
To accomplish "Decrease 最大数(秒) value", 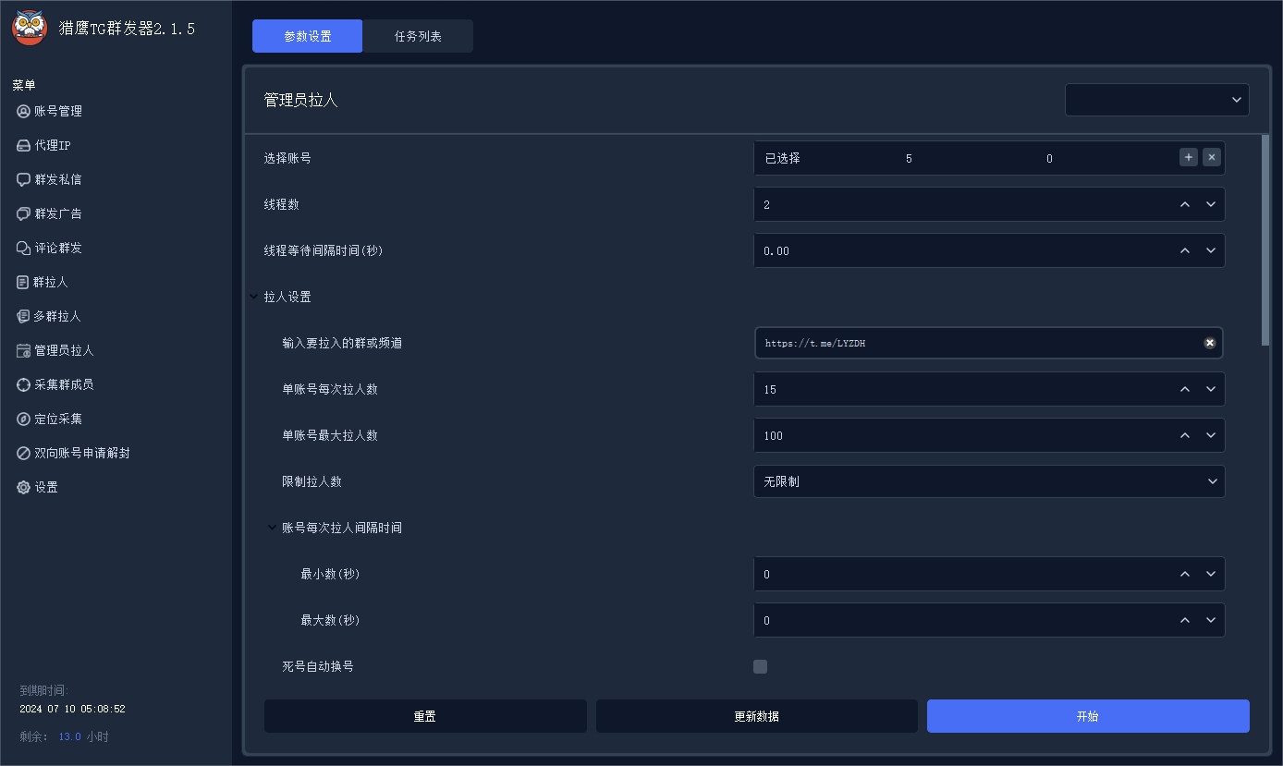I will [1211, 620].
